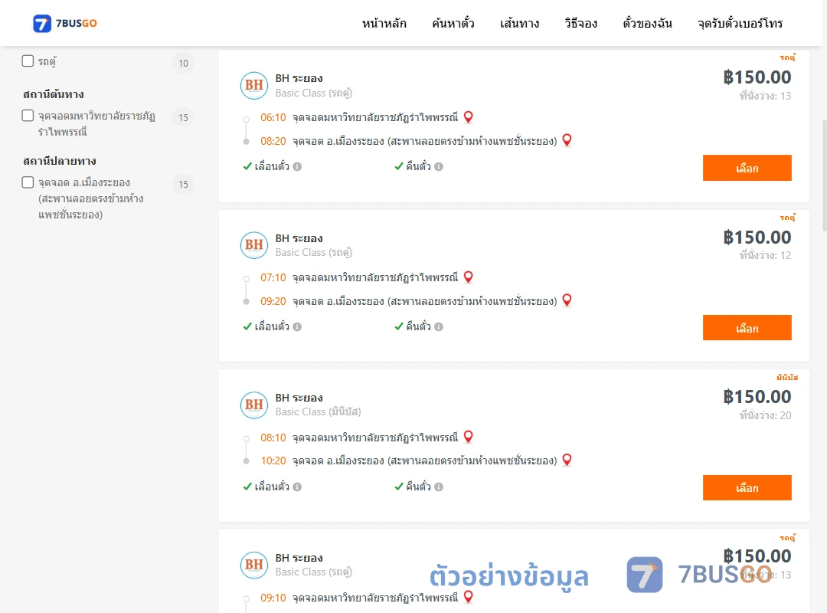Show คืนตั๋ว info icon on 07:10 trip
Image resolution: width=827 pixels, height=613 pixels.
pos(439,327)
